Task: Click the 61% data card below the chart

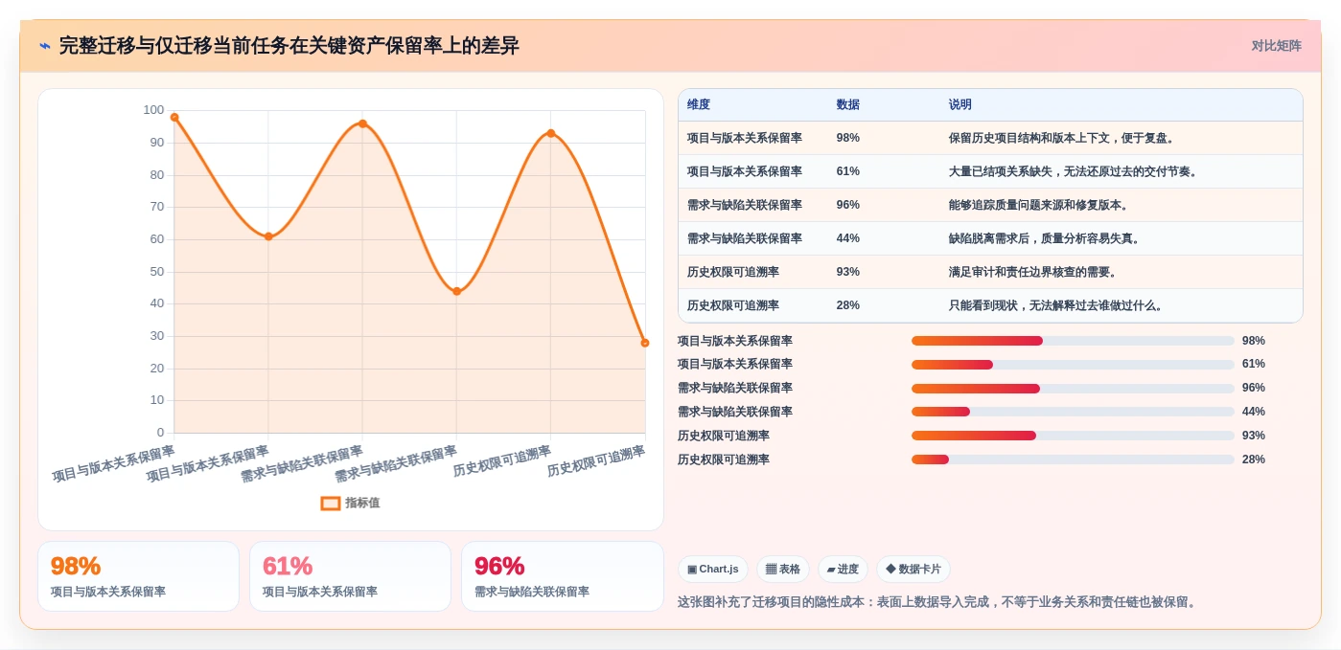Action: coord(350,576)
